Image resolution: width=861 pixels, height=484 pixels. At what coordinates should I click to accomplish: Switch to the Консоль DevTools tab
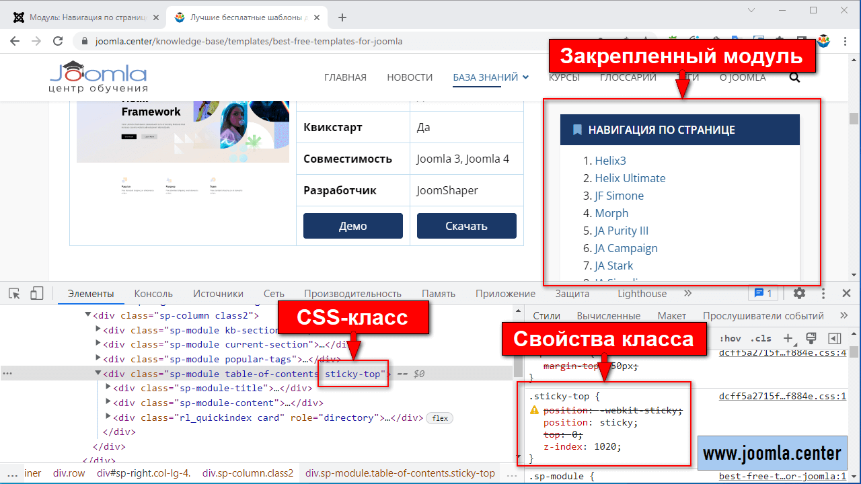coord(153,294)
